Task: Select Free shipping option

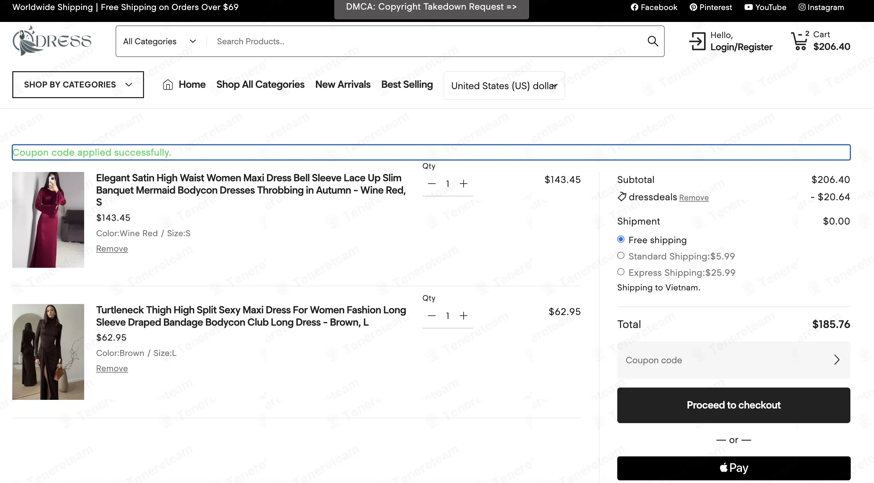Action: click(x=621, y=239)
